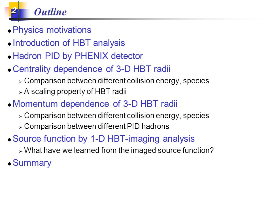Click round bullet next to Physics motivations
The width and height of the screenshot is (272, 204).
click(9, 31)
